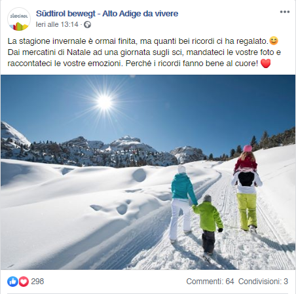
Task: Open the snowy family hiking photo
Action: click(148, 172)
